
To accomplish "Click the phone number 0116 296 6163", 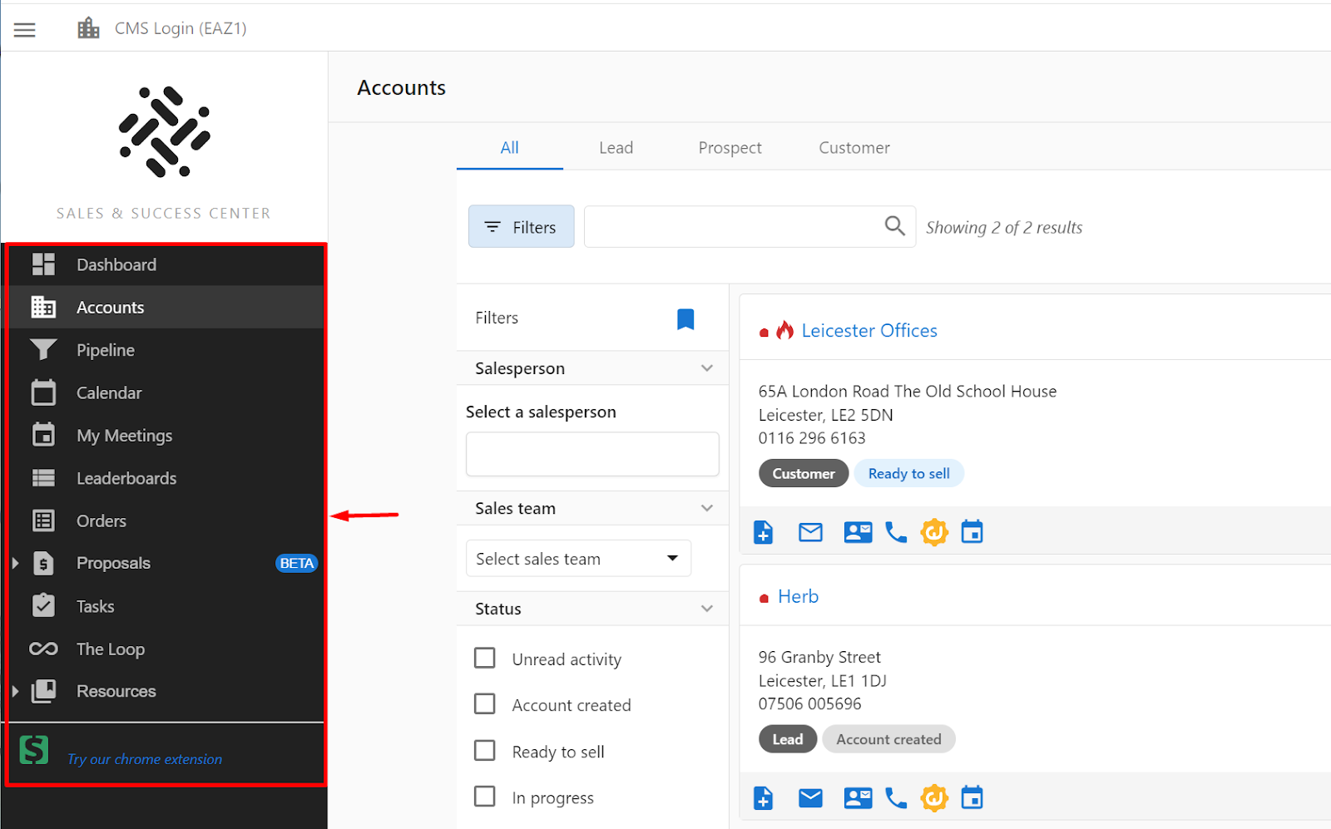I will (812, 438).
